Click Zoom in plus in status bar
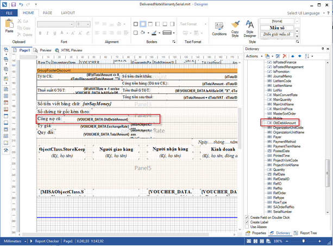The width and height of the screenshot is (333, 246). (x=319, y=241)
